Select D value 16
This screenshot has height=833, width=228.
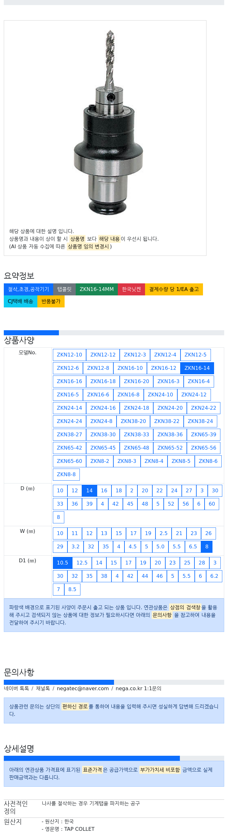click(x=104, y=490)
